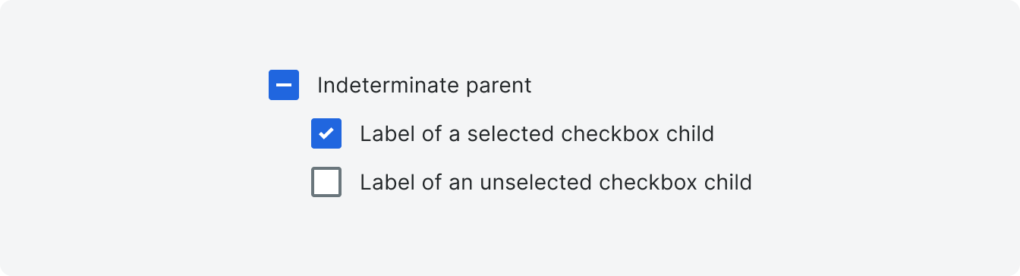Click the "Indeterminate parent" label text

[424, 85]
